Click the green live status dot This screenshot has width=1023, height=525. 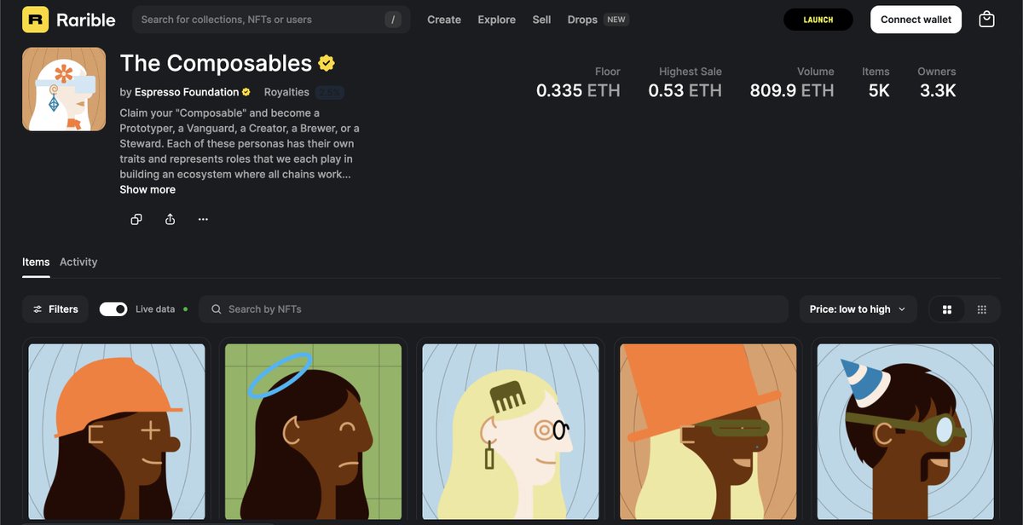[185, 309]
